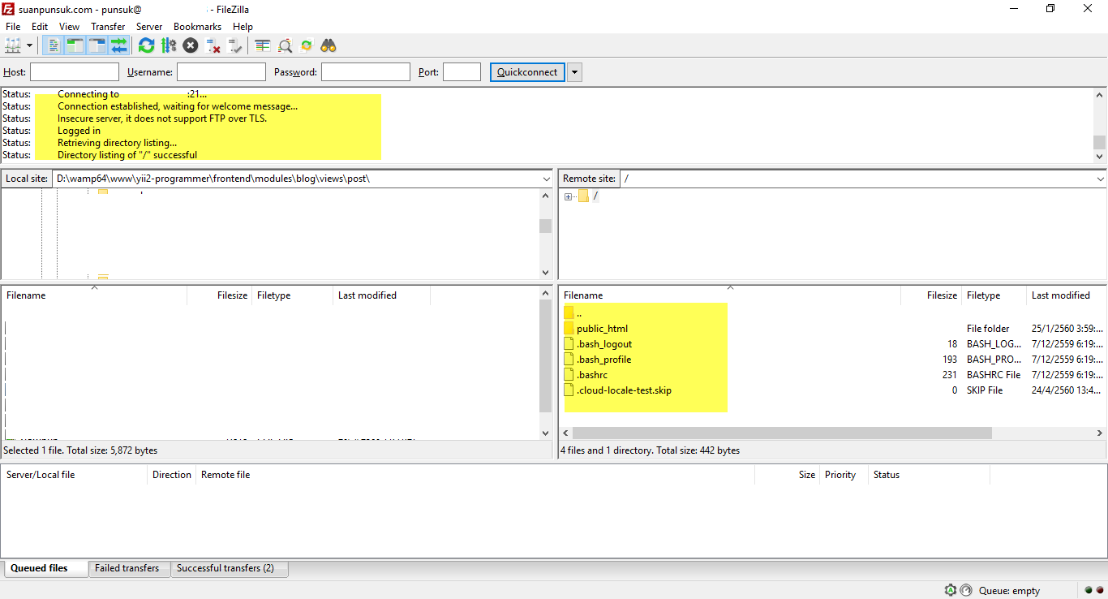
Task: Open the Transfer menu
Action: (108, 27)
